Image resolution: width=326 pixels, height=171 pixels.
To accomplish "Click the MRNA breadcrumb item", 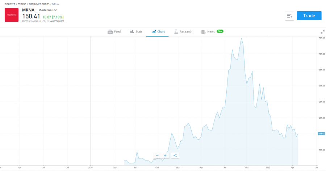I will point(55,4).
